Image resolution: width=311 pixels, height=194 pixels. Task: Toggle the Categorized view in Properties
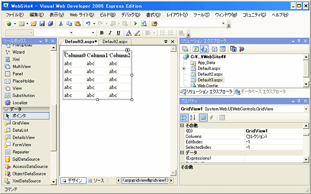(x=185, y=117)
